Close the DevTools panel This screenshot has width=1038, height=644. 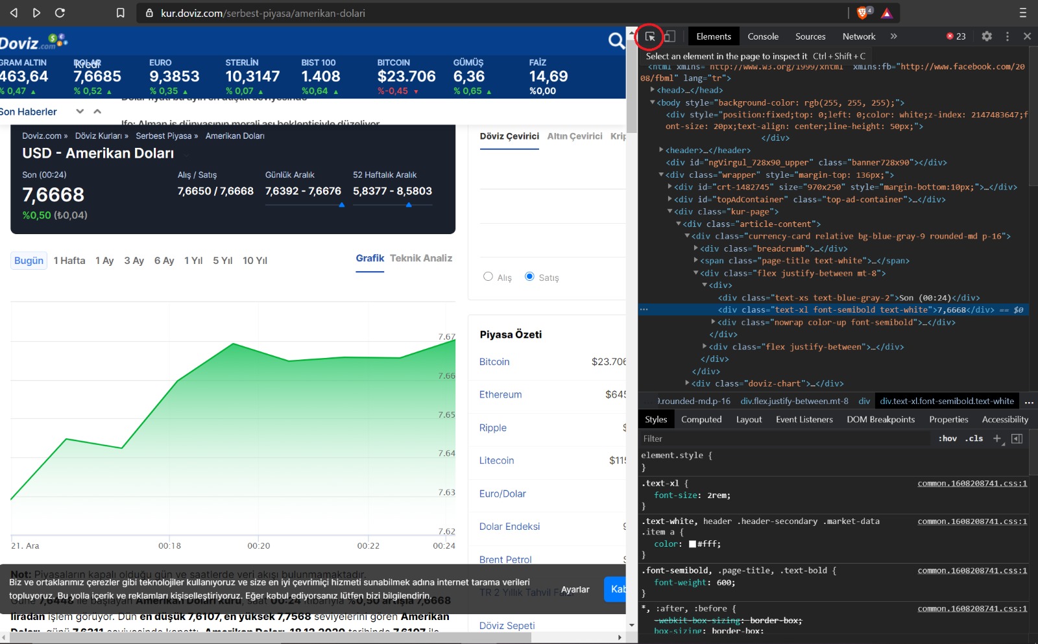[1027, 36]
